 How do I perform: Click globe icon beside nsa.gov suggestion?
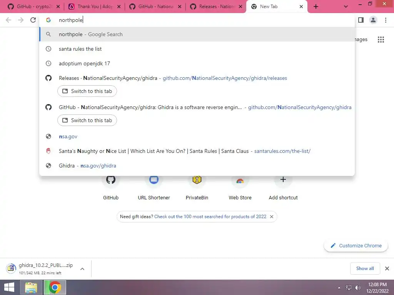point(48,136)
